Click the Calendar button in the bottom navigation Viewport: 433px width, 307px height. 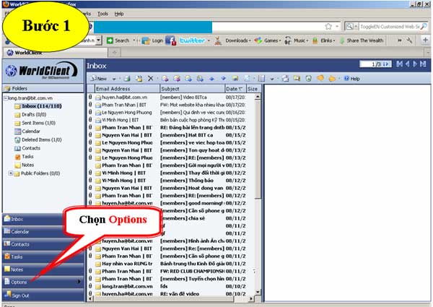[x=33, y=232]
